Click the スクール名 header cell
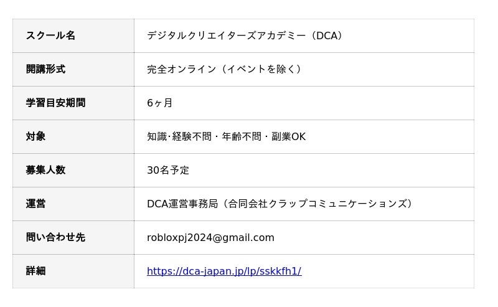This screenshot has height=307, width=498. [50, 35]
